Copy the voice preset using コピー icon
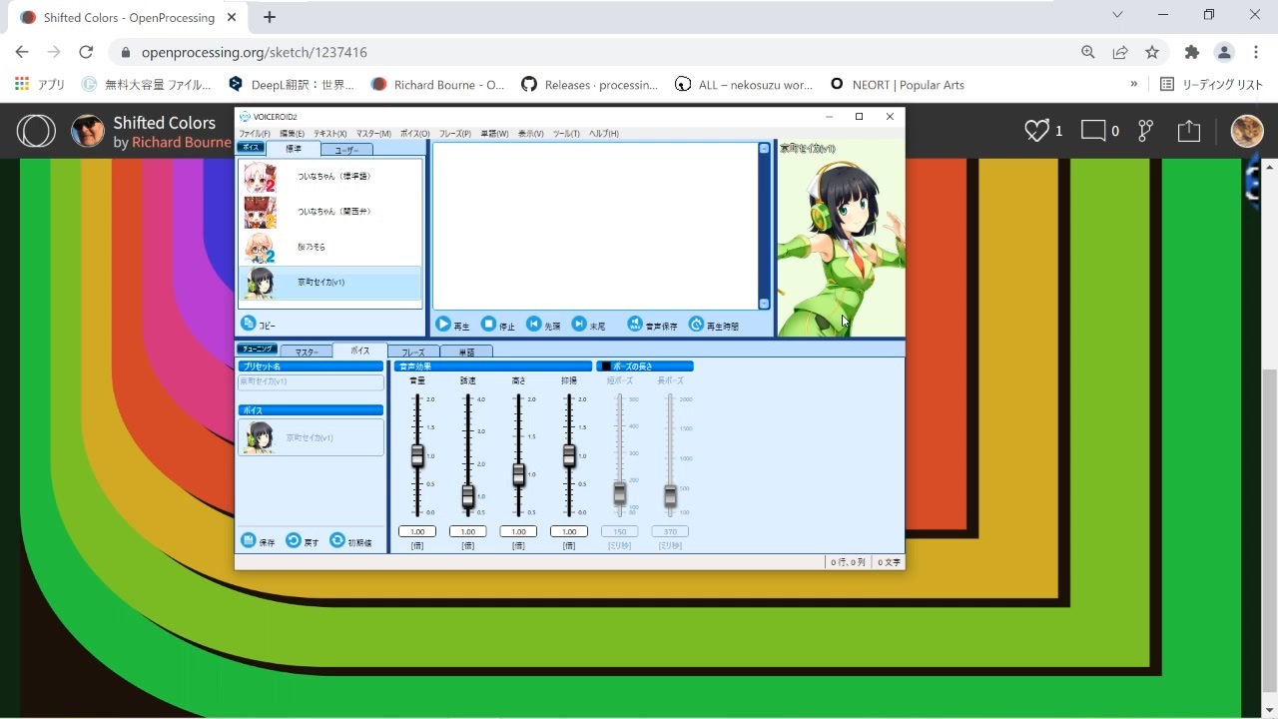The width and height of the screenshot is (1278, 719). pyautogui.click(x=249, y=323)
